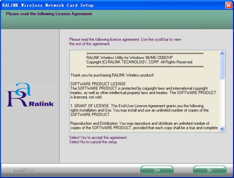Click the header 'Please read the following License Agreement.'

click(49, 14)
